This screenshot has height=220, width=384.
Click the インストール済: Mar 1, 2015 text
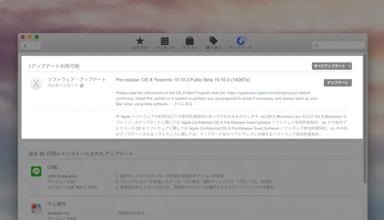tap(72, 187)
